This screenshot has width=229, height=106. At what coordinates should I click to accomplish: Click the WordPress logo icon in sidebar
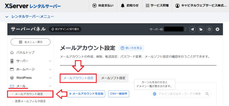12,78
